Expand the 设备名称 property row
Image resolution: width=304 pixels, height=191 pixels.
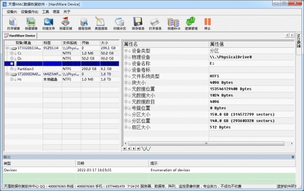coord(126,63)
